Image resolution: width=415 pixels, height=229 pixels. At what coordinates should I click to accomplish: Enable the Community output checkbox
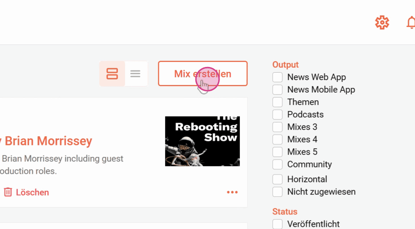click(277, 164)
